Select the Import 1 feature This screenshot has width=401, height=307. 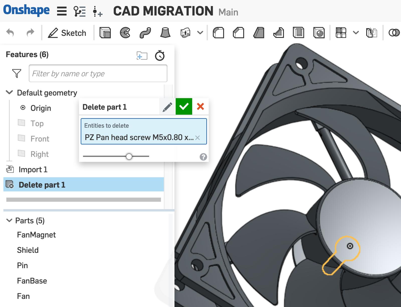pyautogui.click(x=33, y=170)
